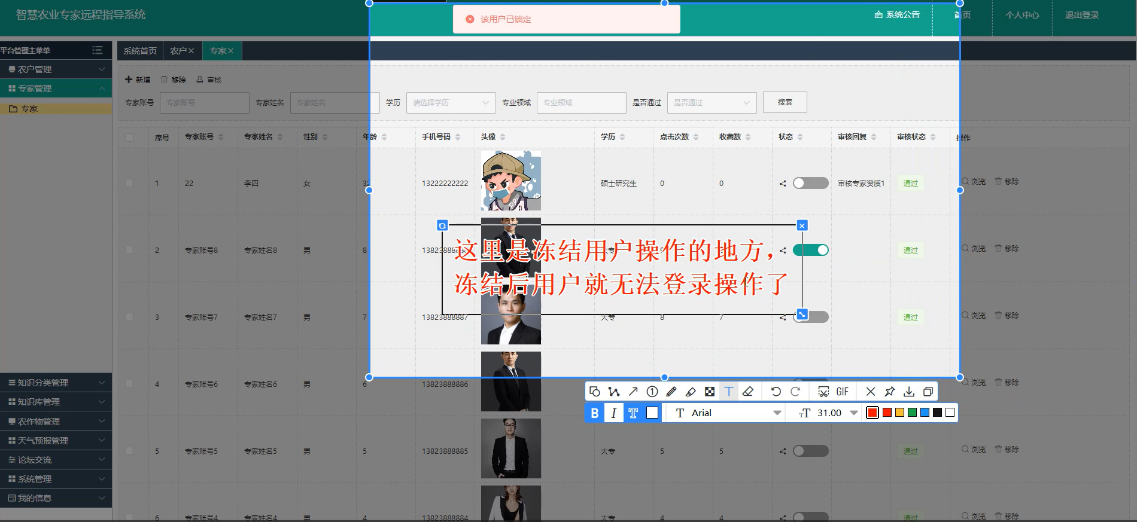Copy screenshot to clipboard
This screenshot has width=1137, height=522.
coord(928,392)
